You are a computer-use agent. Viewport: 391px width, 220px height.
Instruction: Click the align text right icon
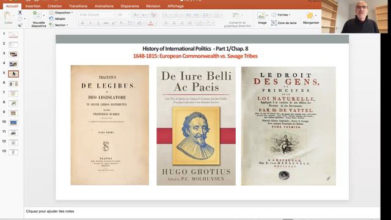coord(182,23)
